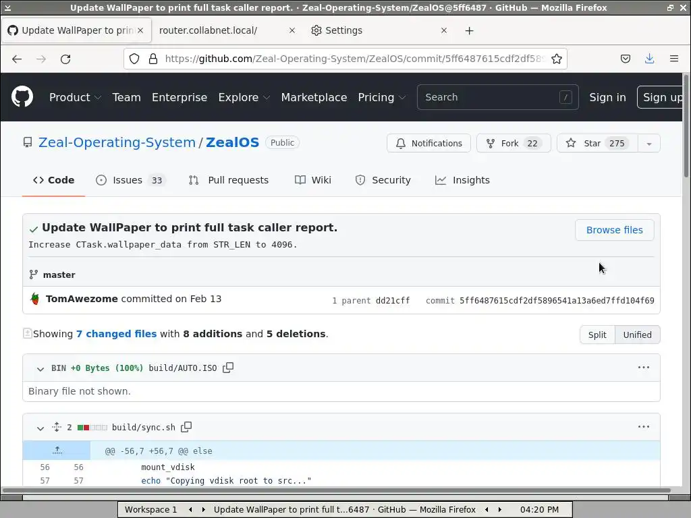This screenshot has width=691, height=518.
Task: Open the Explore dropdown menu
Action: pos(244,97)
